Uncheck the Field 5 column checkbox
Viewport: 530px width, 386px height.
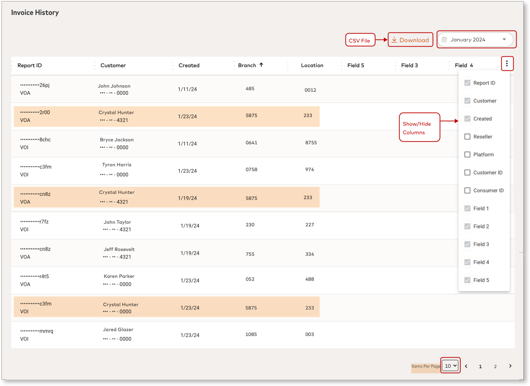(x=467, y=280)
